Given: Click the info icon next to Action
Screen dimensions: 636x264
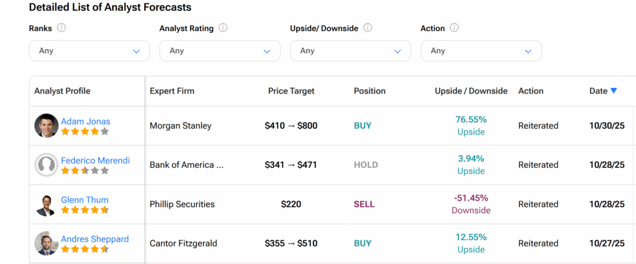Looking at the screenshot, I should [454, 28].
